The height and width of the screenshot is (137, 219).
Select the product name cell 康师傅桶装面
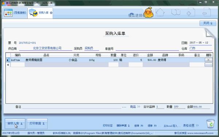(x=46, y=60)
